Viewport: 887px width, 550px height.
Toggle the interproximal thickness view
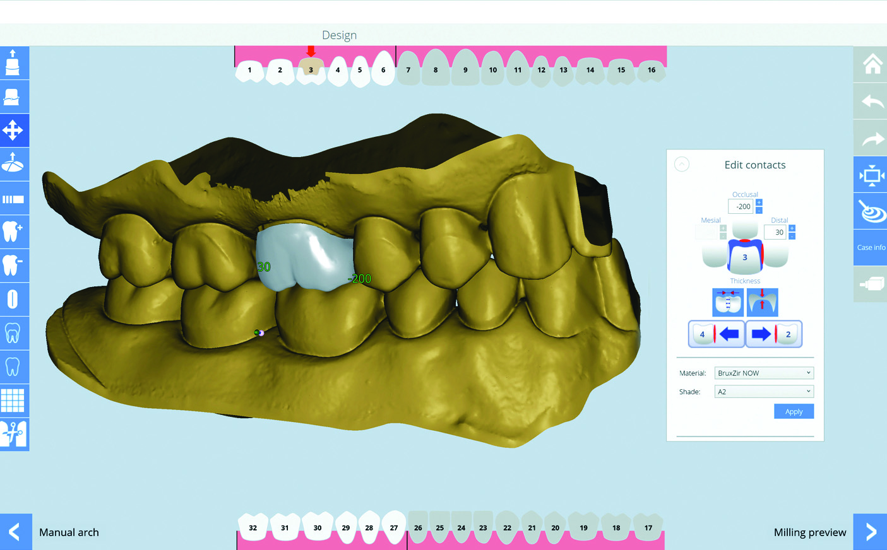point(728,302)
